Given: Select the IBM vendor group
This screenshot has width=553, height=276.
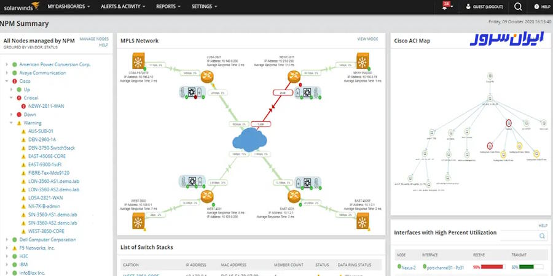Looking at the screenshot, I should click(23, 264).
